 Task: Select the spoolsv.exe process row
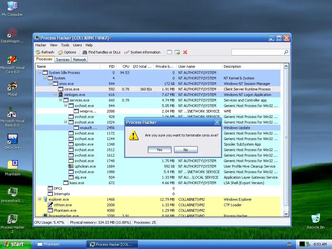pos(158,144)
